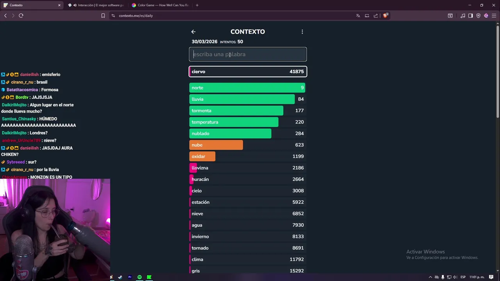Select the 'nieve' guess row

pos(248,213)
